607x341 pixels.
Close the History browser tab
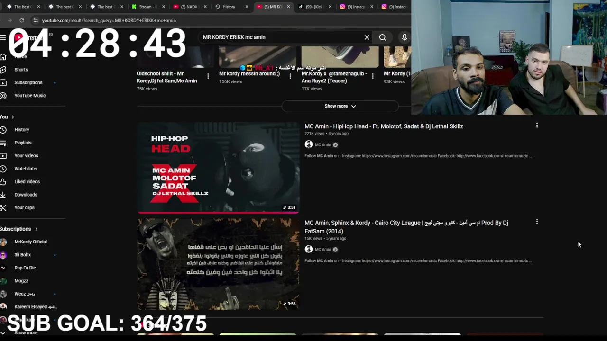point(247,7)
